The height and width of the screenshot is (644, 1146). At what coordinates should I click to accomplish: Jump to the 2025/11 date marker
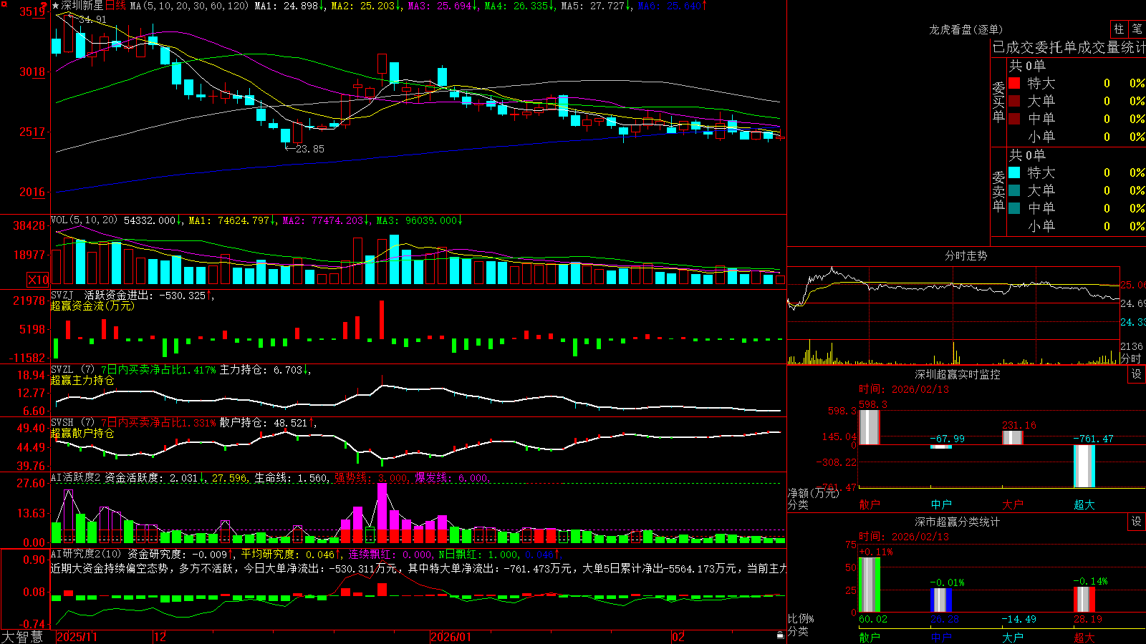click(77, 637)
